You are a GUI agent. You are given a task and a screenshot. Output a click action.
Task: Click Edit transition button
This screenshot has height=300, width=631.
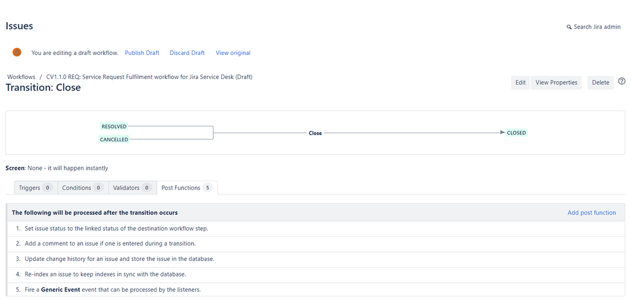tap(520, 83)
